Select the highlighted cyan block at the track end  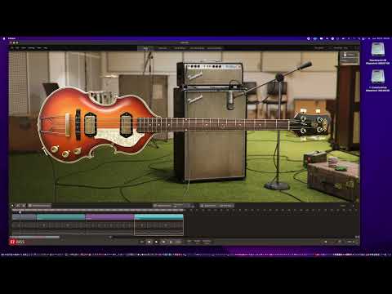pos(158,217)
